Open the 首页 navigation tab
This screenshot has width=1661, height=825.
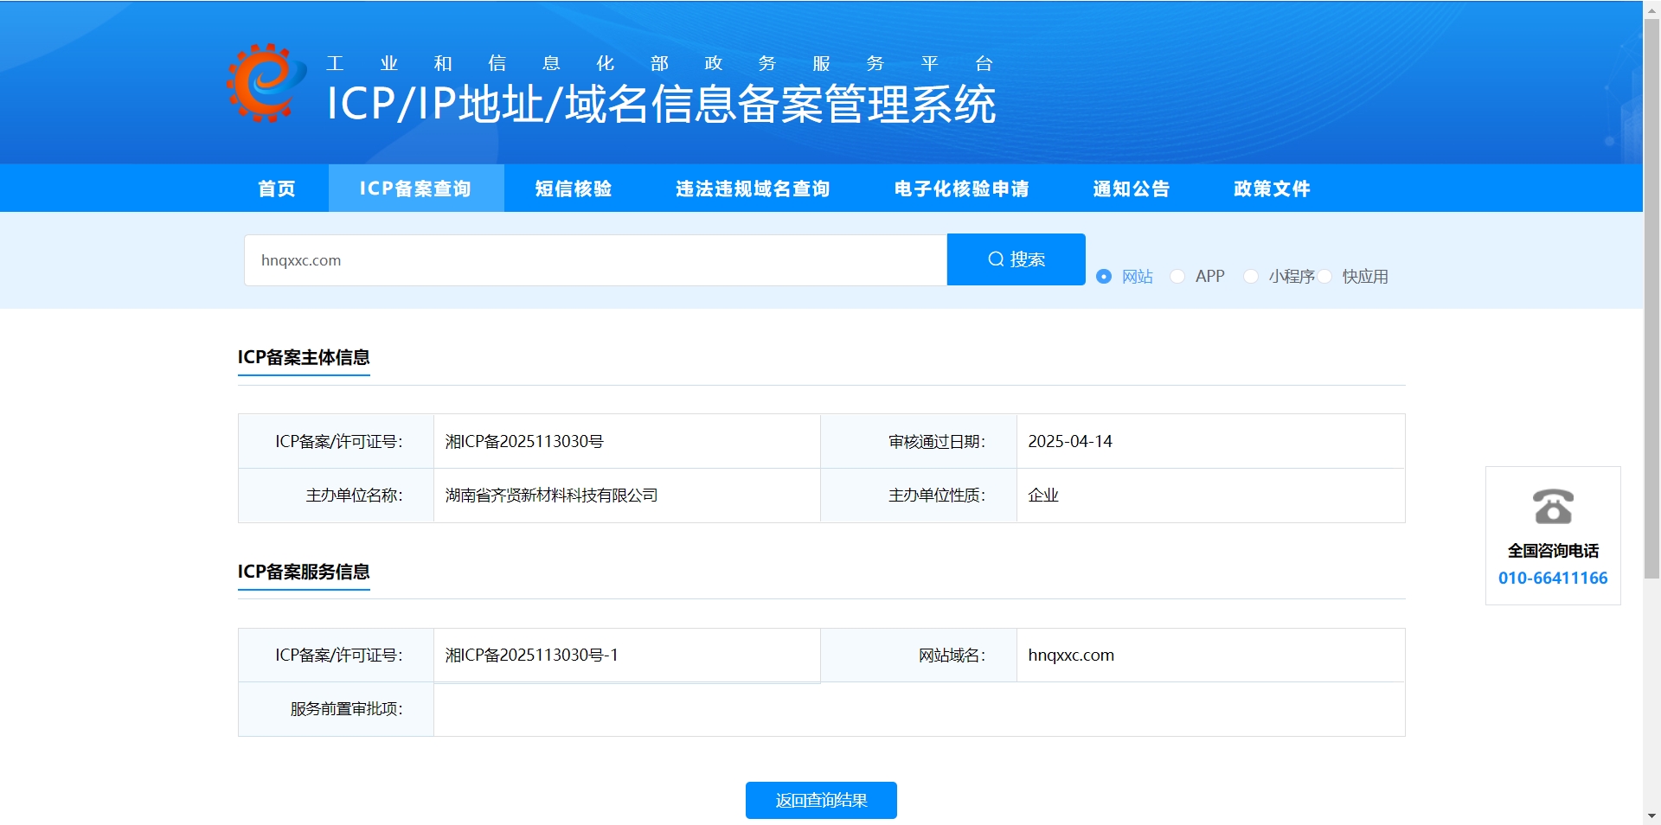(x=277, y=189)
